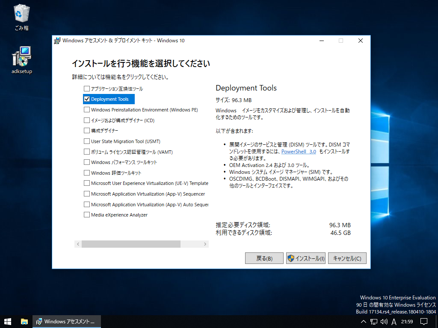The height and width of the screenshot is (328, 438).
Task: Click the 21:59 taskbar clock
Action: [407, 322]
